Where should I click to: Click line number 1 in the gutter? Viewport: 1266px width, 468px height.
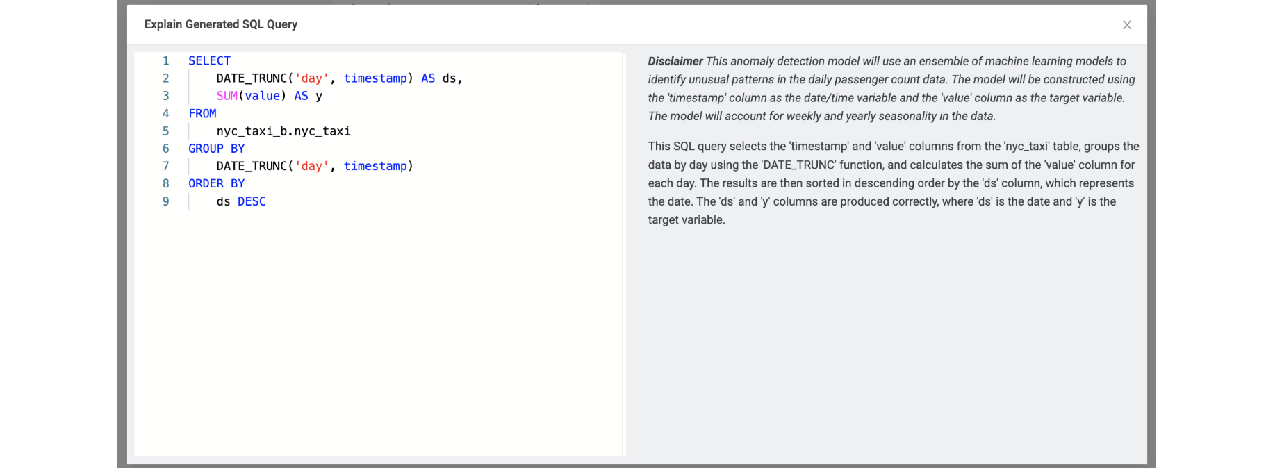coord(165,61)
